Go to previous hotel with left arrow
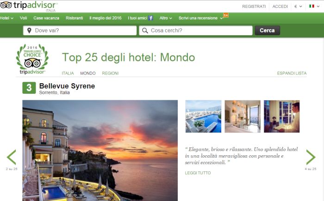Viewport: 324px width, 201px height. click(x=12, y=157)
